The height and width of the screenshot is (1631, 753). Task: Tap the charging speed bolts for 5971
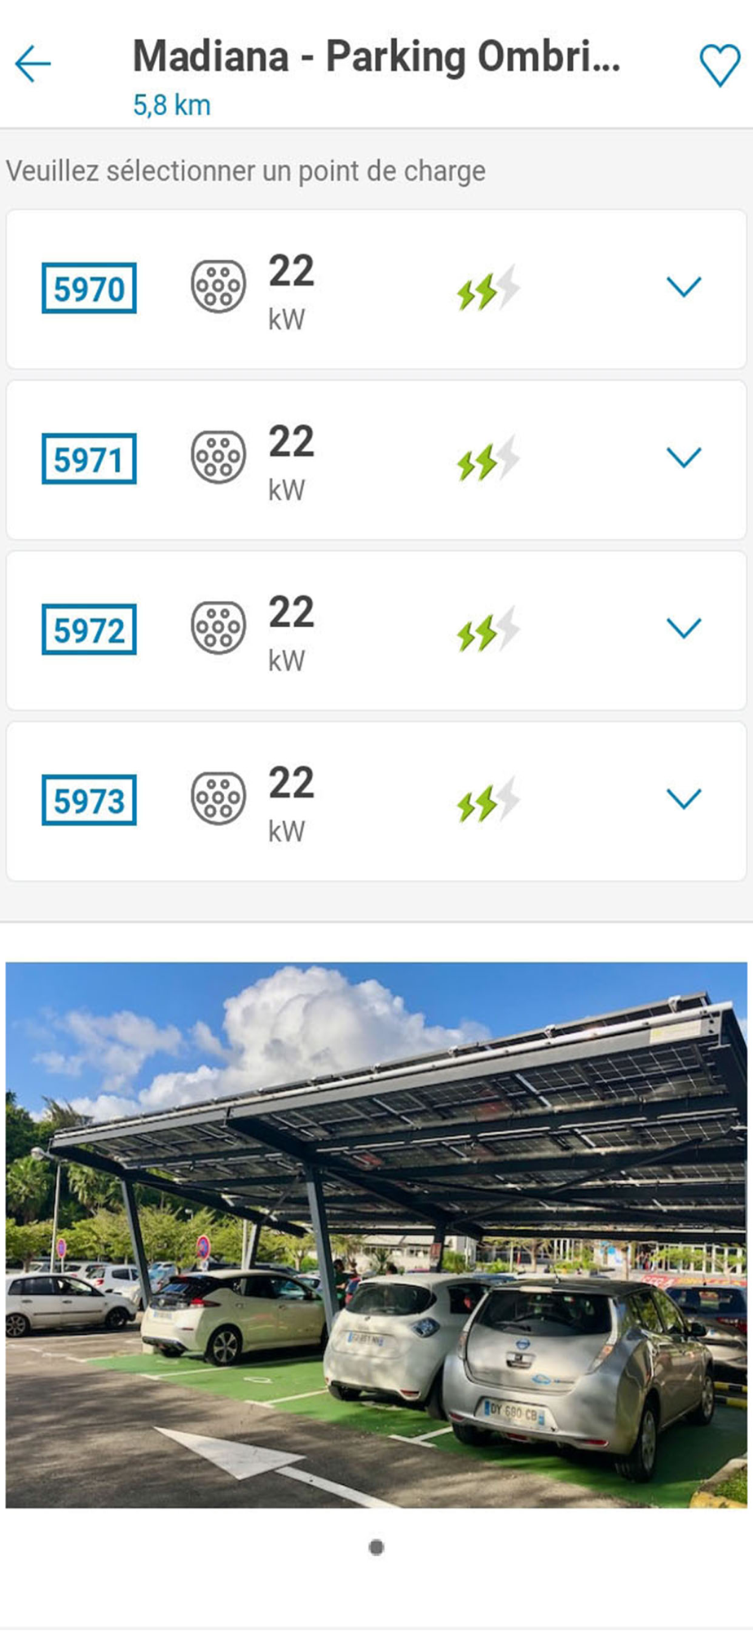tap(487, 458)
